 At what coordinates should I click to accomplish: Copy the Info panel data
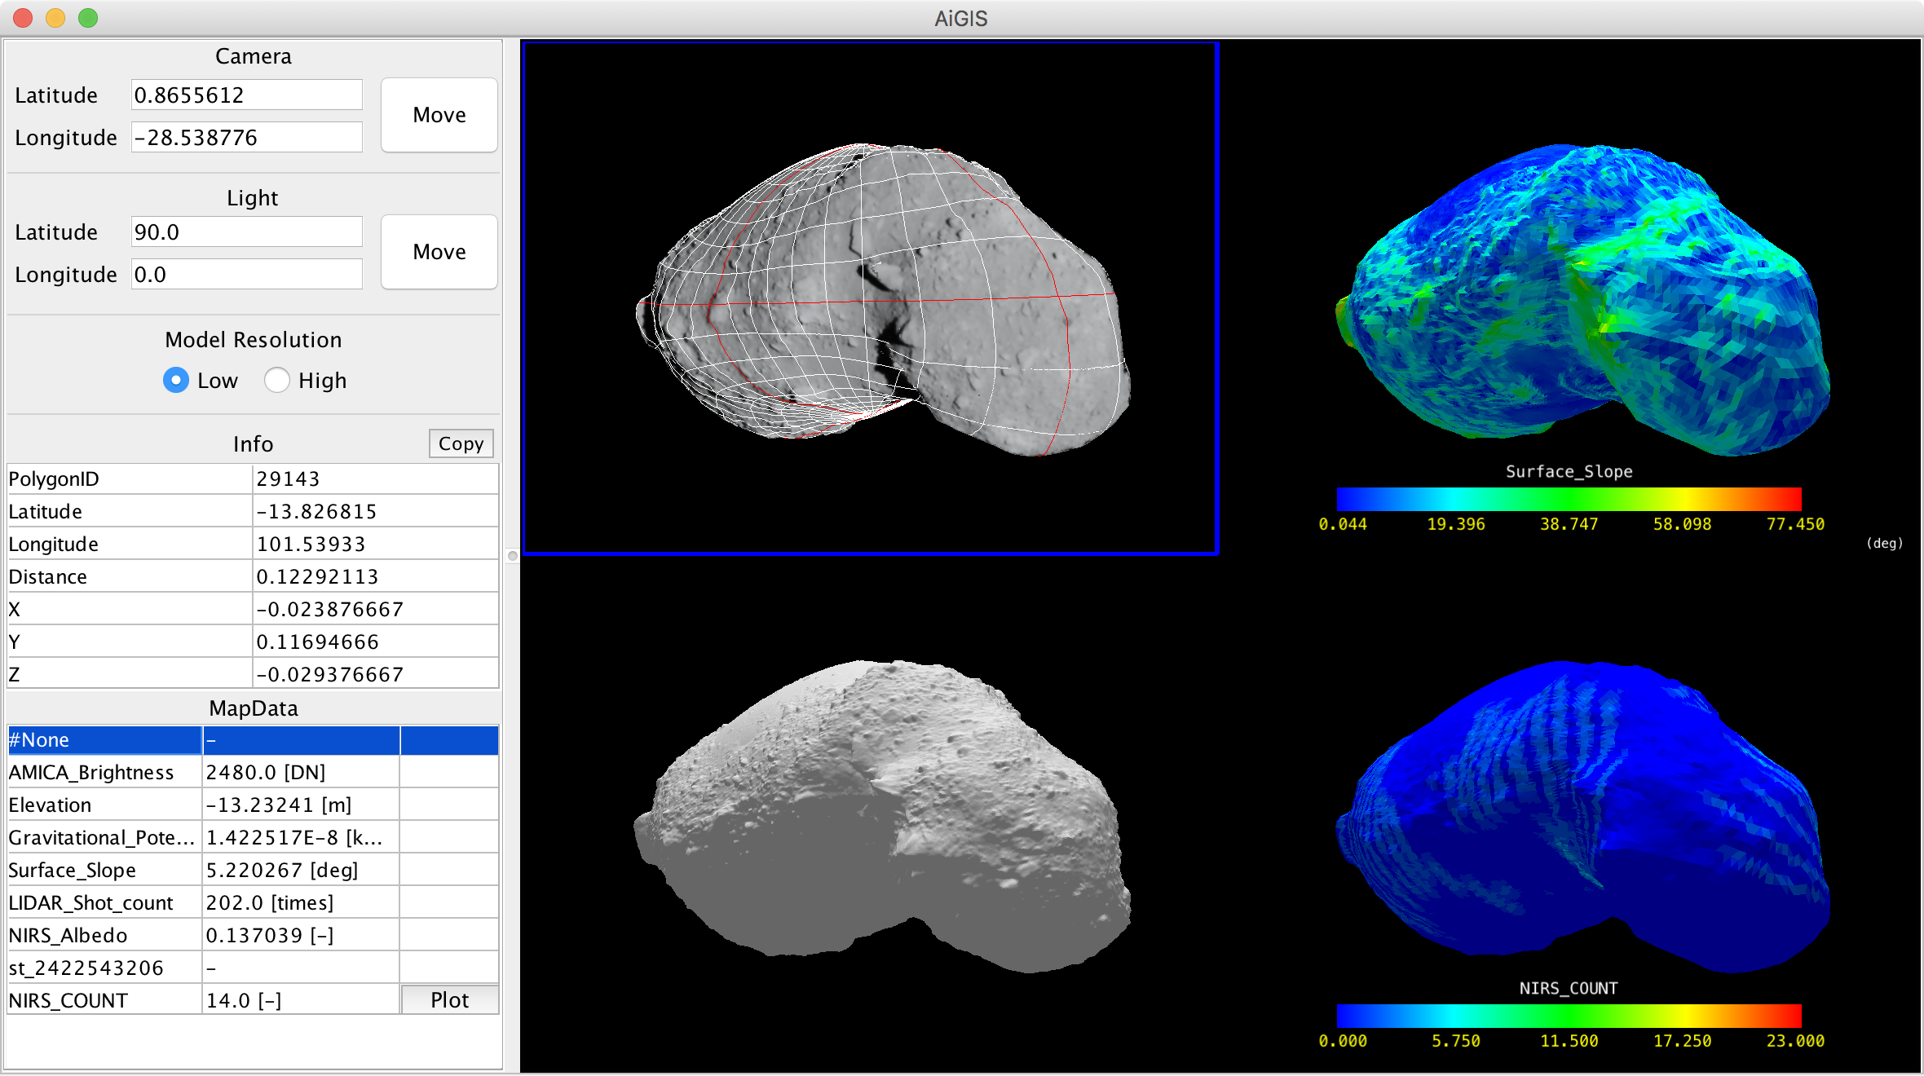[461, 443]
